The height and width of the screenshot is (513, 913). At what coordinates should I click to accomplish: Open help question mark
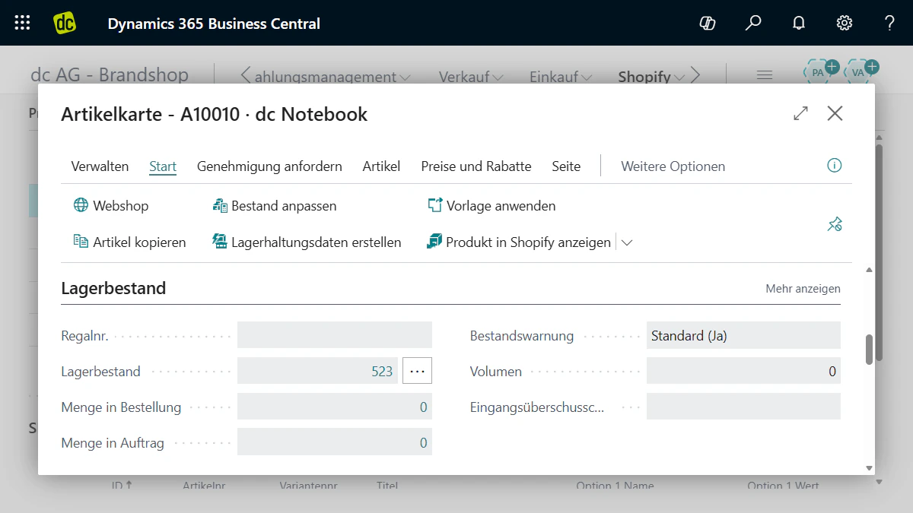tap(889, 23)
